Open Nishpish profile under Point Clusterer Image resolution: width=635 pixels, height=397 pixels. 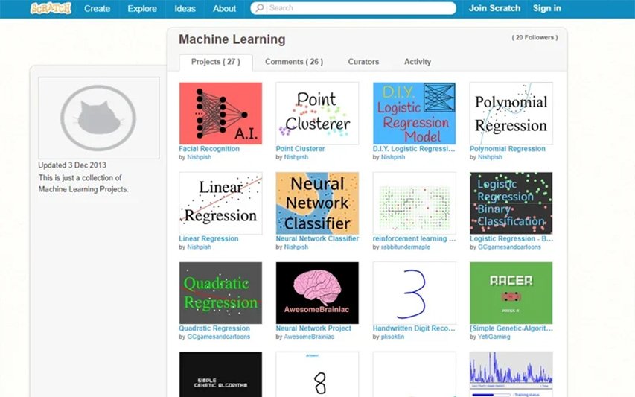[x=296, y=157]
